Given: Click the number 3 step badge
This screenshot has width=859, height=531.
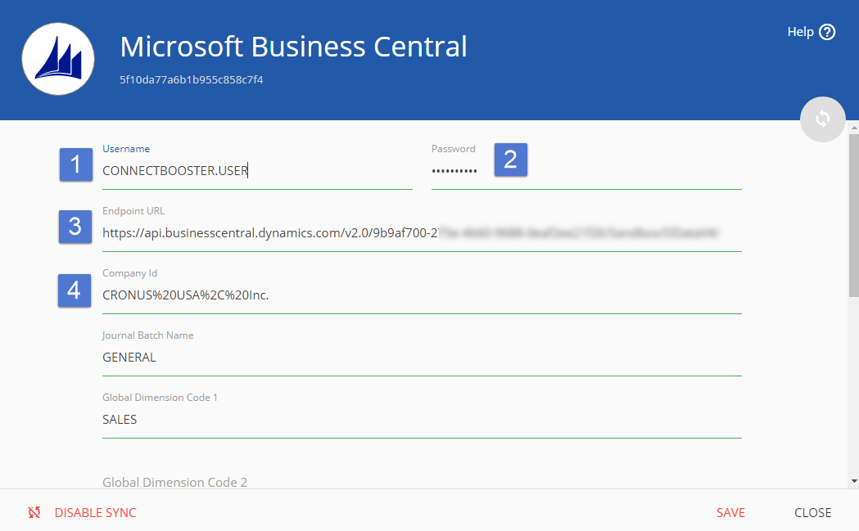Looking at the screenshot, I should click(75, 227).
